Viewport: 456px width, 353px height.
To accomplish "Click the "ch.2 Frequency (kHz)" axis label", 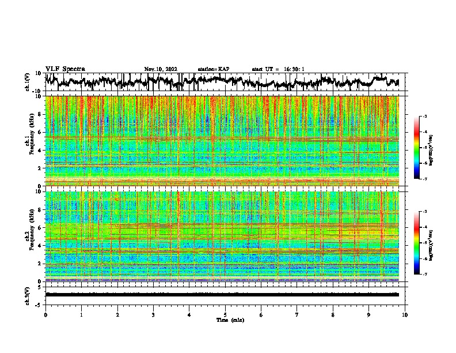I will coord(30,230).
